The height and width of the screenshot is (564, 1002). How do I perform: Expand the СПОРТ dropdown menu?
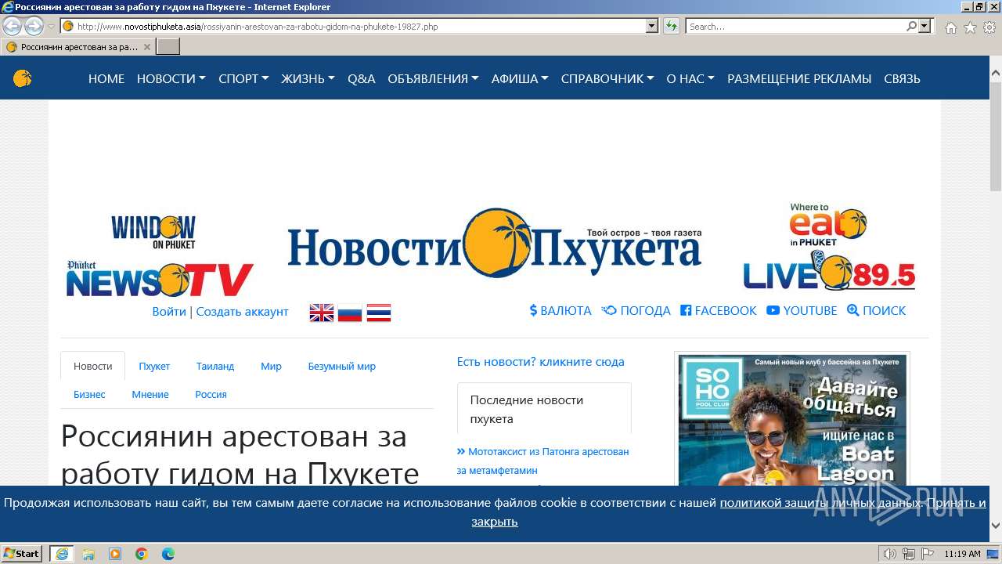[x=243, y=78]
